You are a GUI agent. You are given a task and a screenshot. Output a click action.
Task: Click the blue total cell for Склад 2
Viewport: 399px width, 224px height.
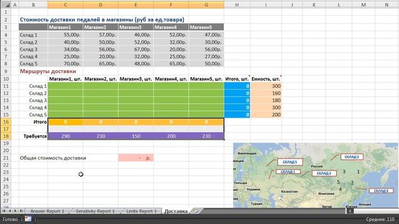(x=237, y=93)
